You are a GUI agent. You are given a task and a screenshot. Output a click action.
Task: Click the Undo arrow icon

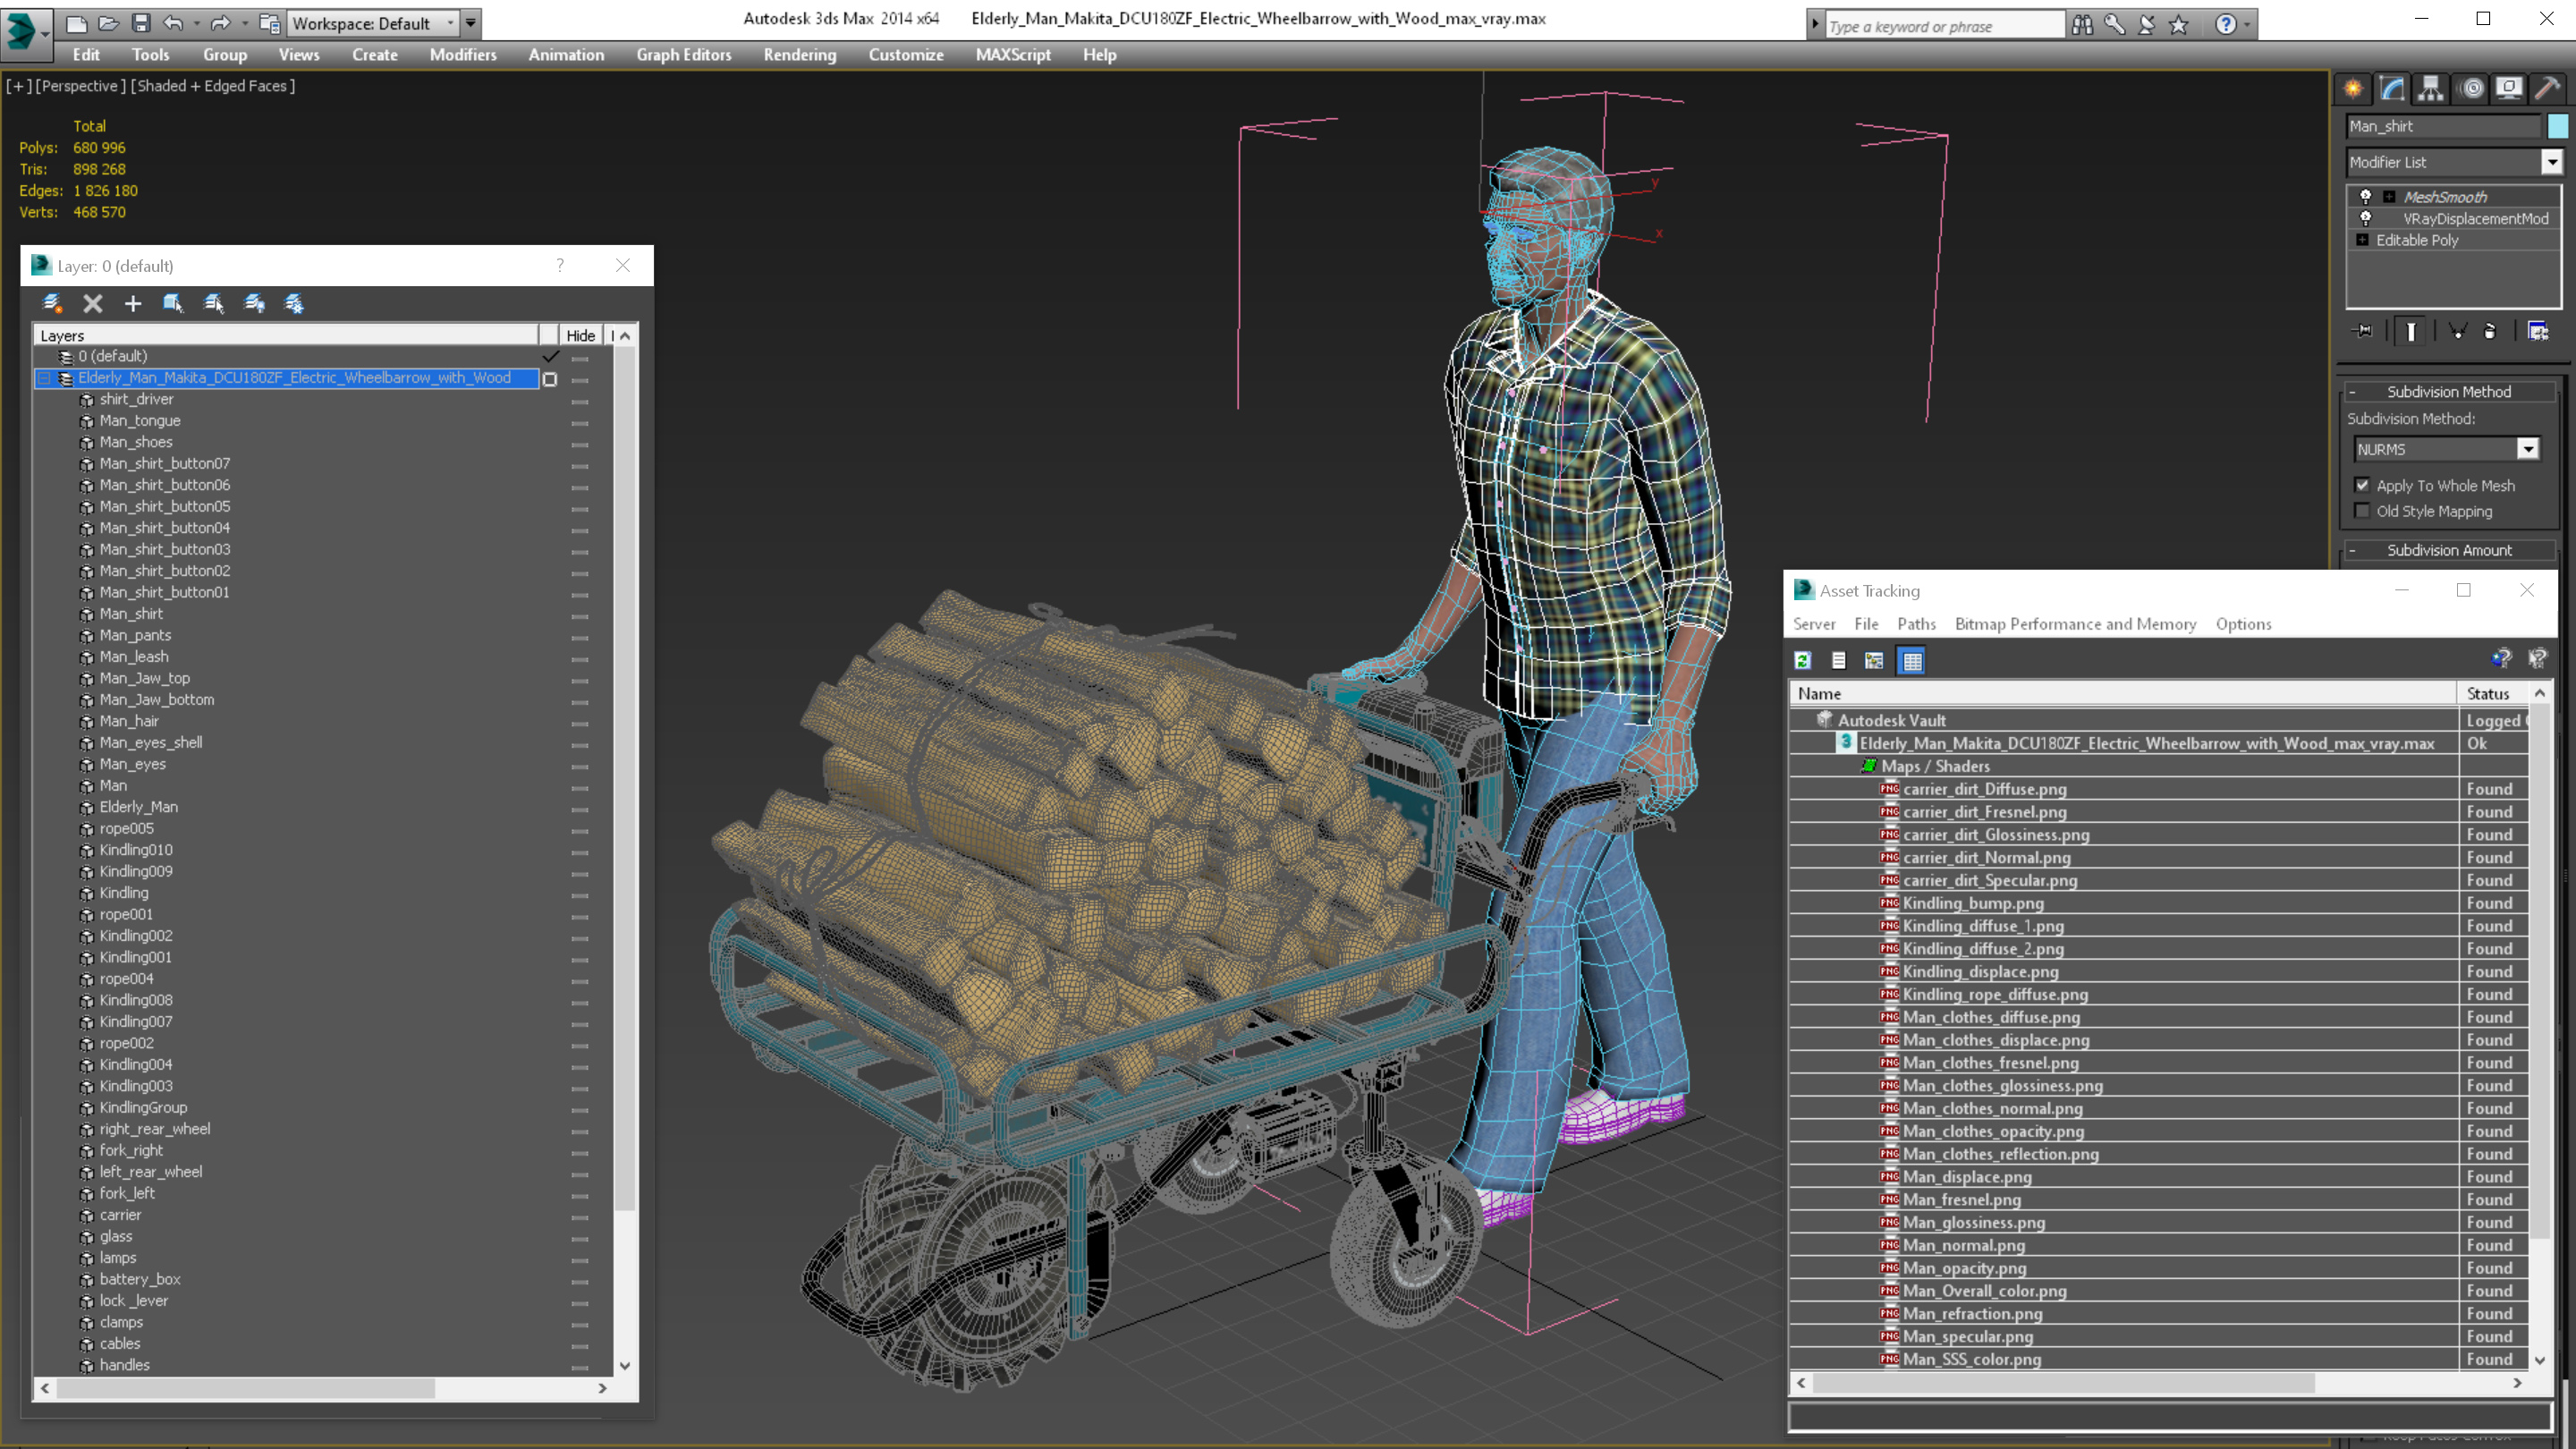point(173,23)
